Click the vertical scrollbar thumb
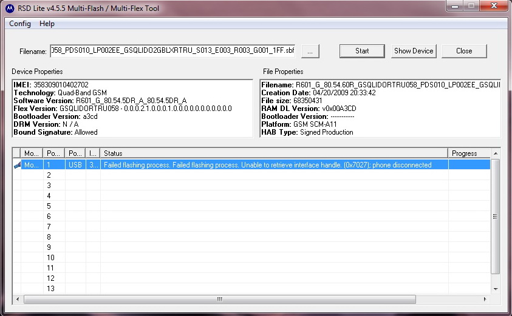 coord(496,217)
